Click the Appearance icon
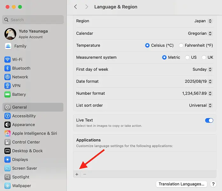 pos(8,124)
